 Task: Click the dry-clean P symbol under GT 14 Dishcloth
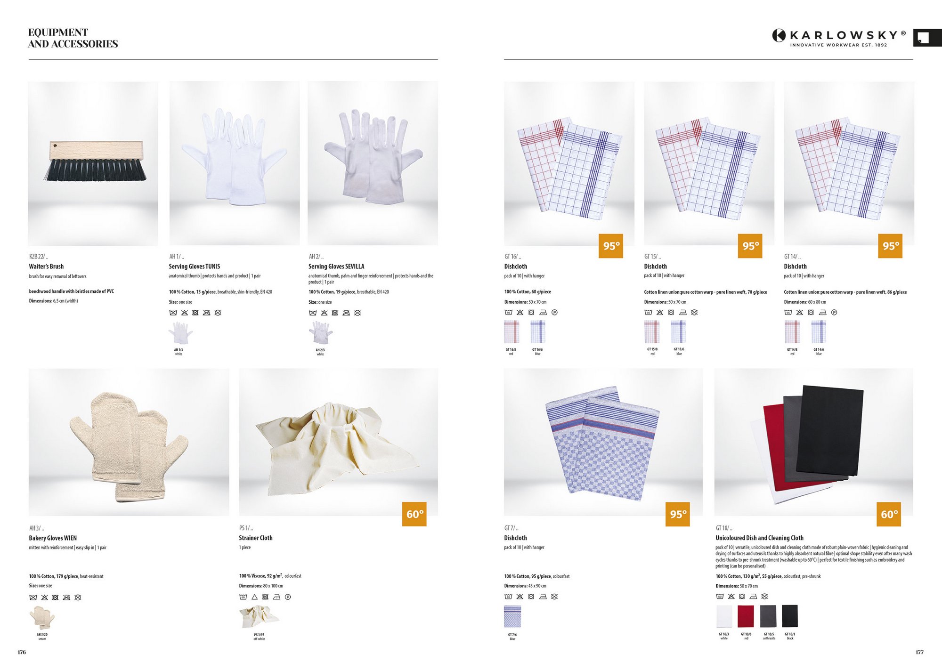834,312
